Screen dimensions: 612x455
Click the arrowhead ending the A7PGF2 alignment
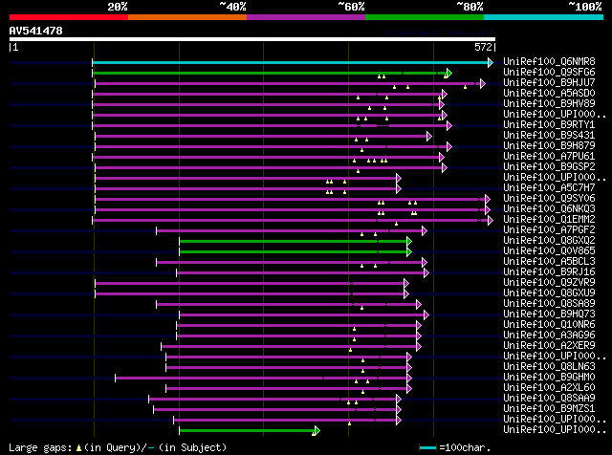pos(425,231)
